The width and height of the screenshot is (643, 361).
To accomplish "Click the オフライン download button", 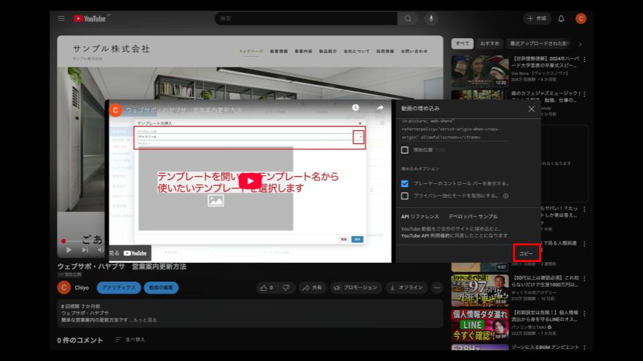I will (407, 287).
